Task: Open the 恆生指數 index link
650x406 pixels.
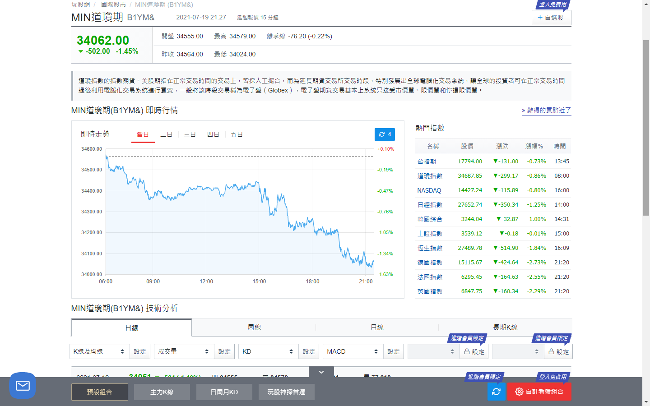Action: pyautogui.click(x=430, y=248)
